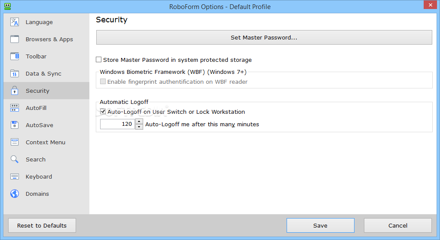
Task: Select the Browsers & Apps window icon
Action: 15,39
